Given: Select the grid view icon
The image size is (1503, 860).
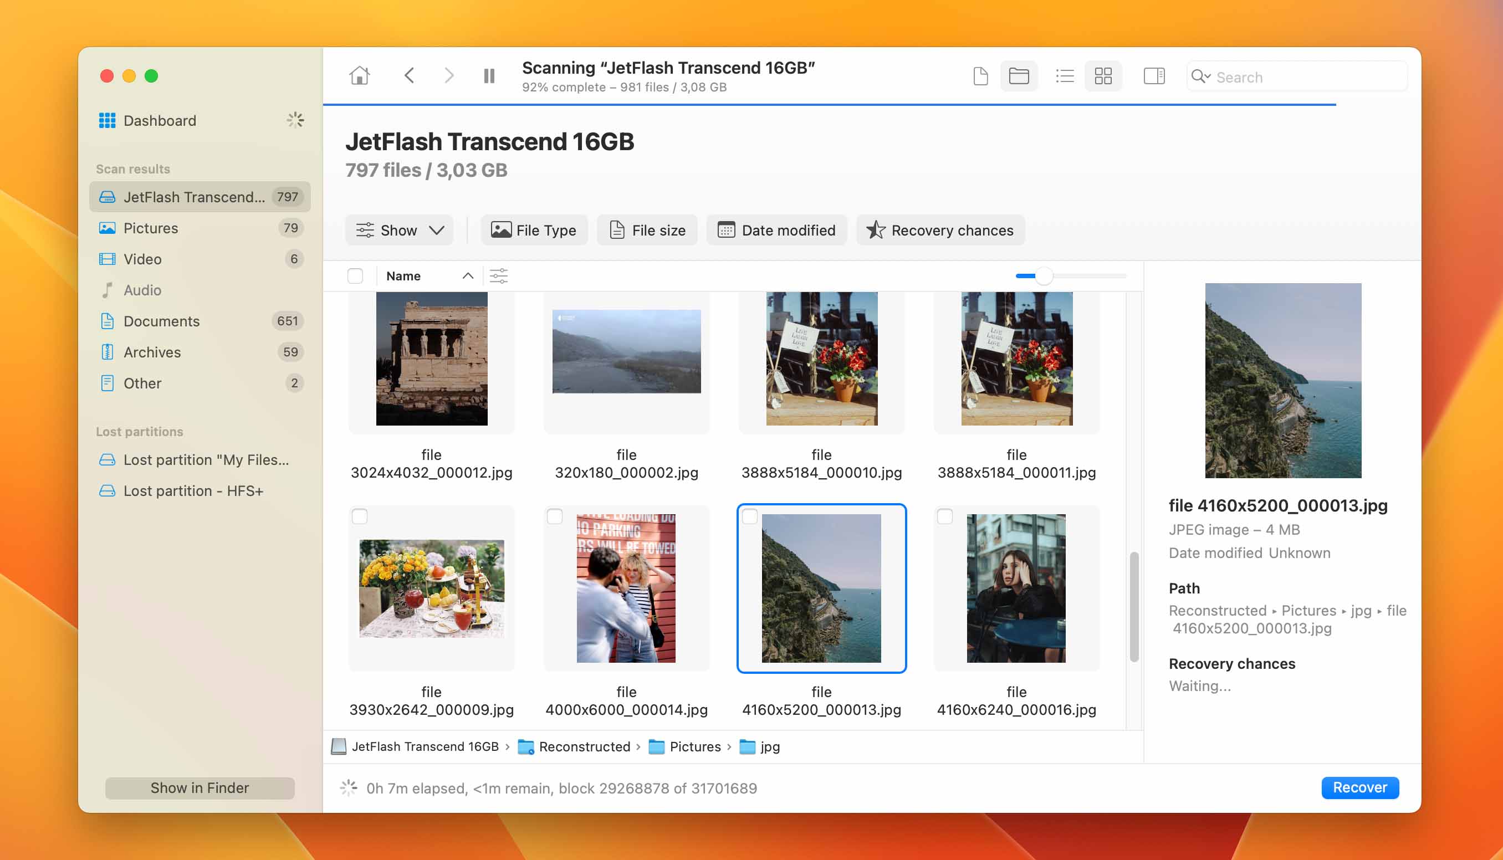Looking at the screenshot, I should [1103, 76].
